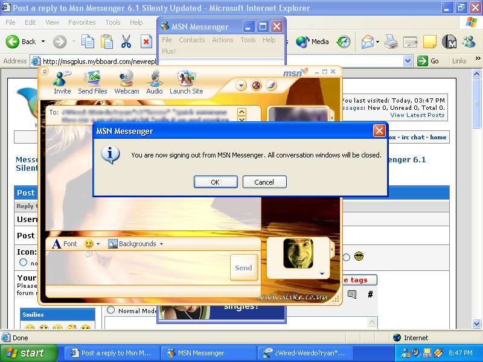Click the block contact icon
The image size is (483, 362).
click(x=256, y=86)
